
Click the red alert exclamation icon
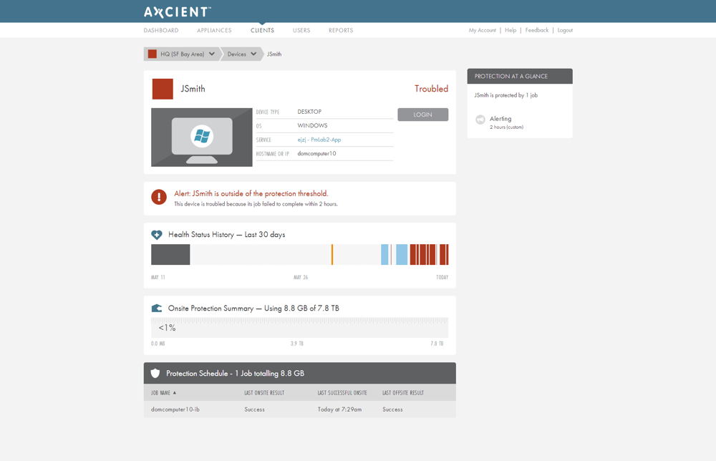(158, 197)
